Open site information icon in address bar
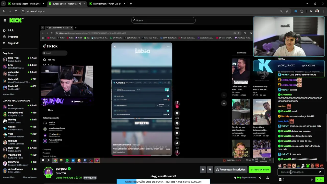This screenshot has height=184, width=327. coord(23,11)
